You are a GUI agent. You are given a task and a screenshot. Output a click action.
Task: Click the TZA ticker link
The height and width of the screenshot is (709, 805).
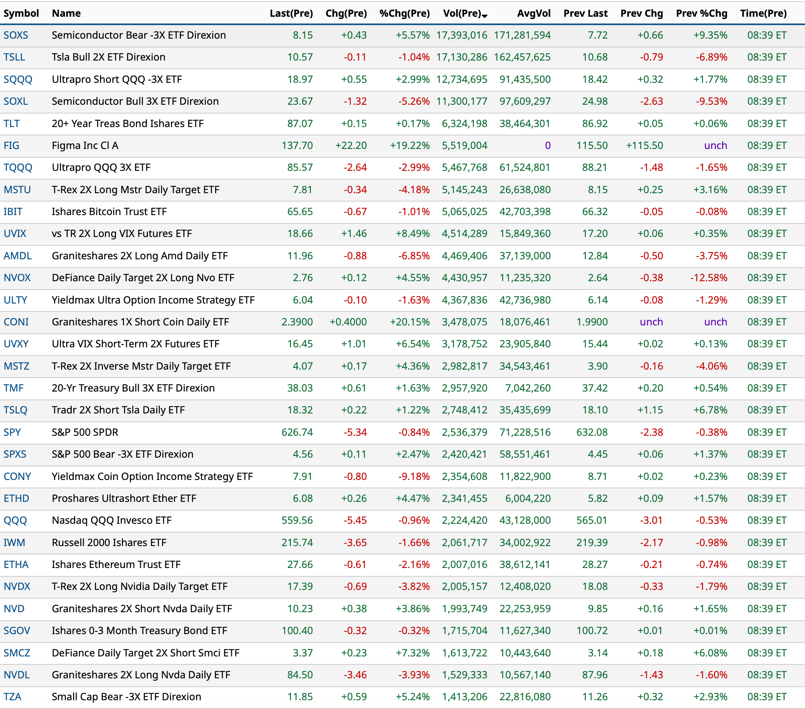pyautogui.click(x=13, y=697)
